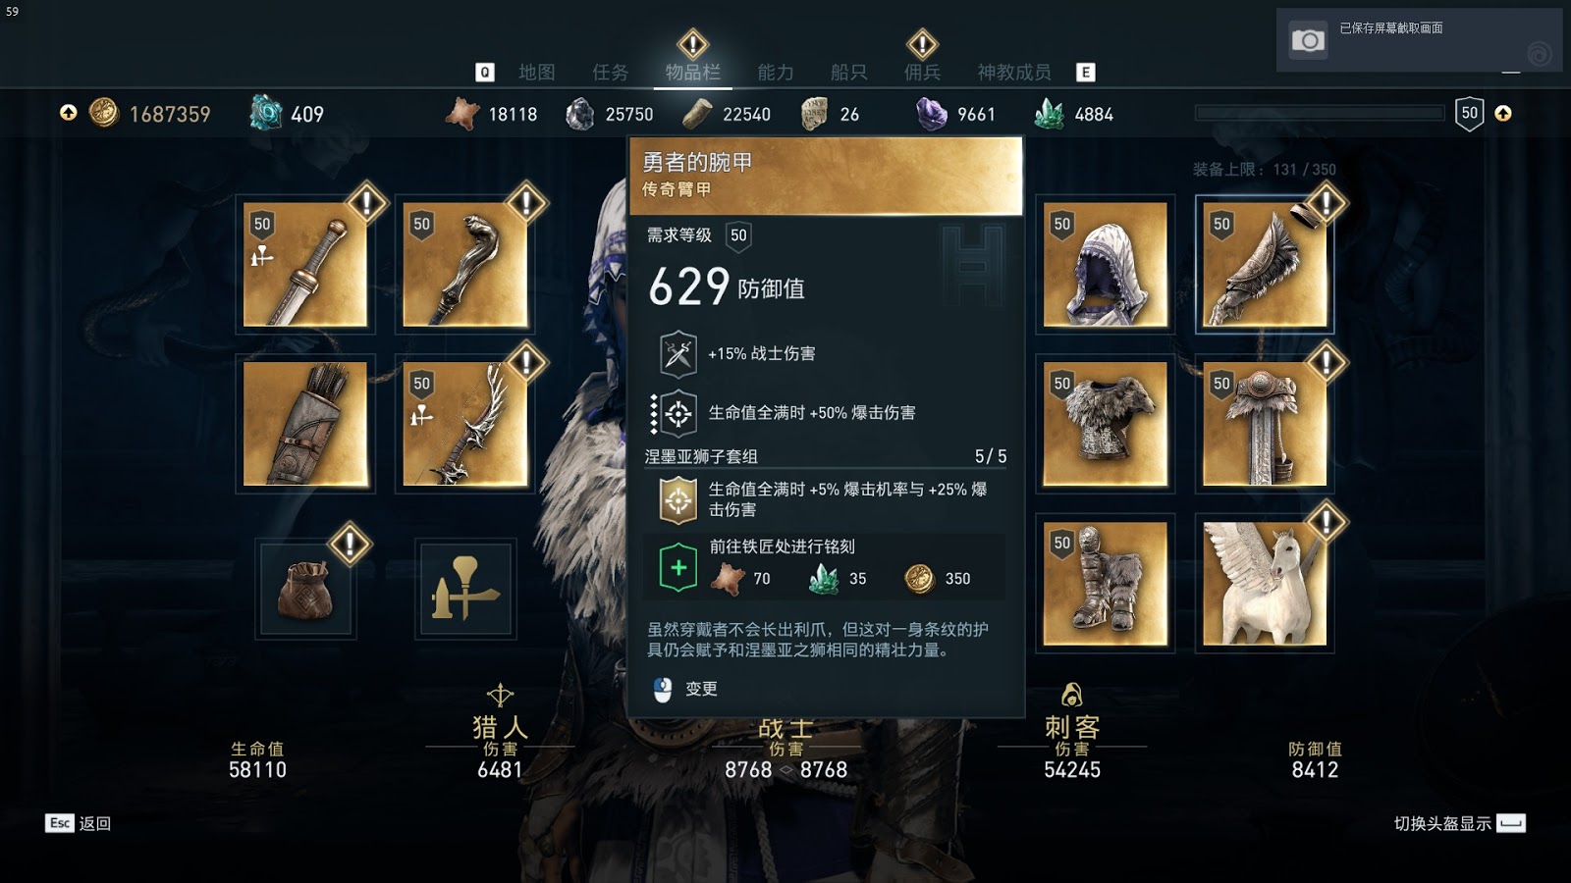The width and height of the screenshot is (1571, 883).
Task: Open the arrow quiver slot
Action: tap(305, 424)
